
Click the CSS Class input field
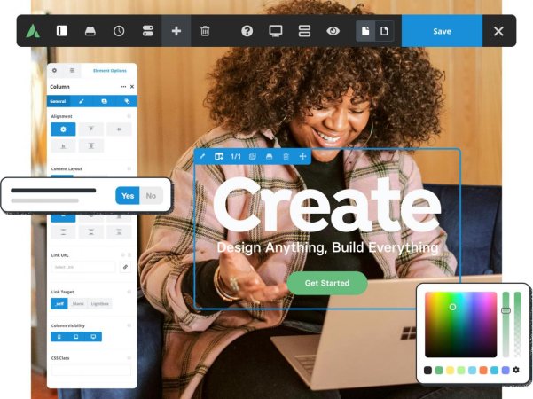pyautogui.click(x=90, y=370)
